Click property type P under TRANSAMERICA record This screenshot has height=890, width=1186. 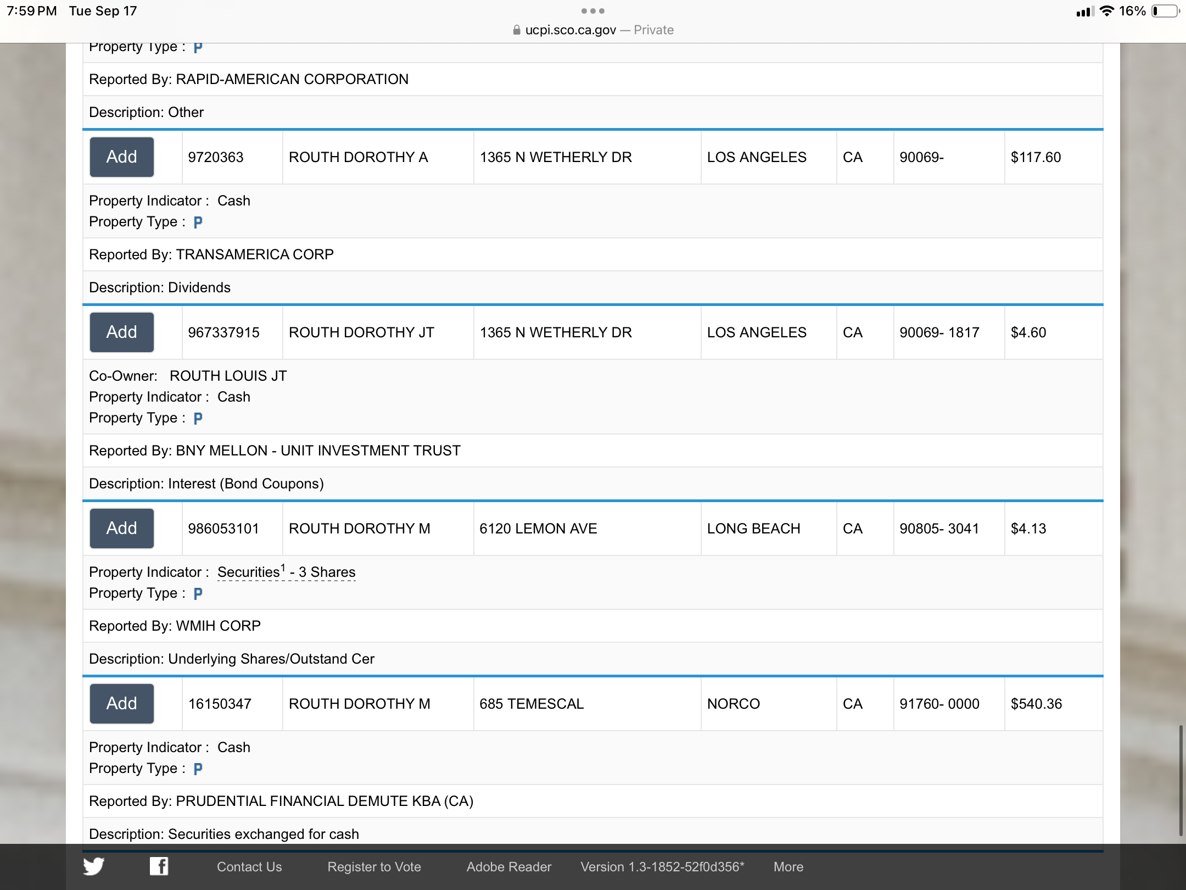(x=198, y=222)
